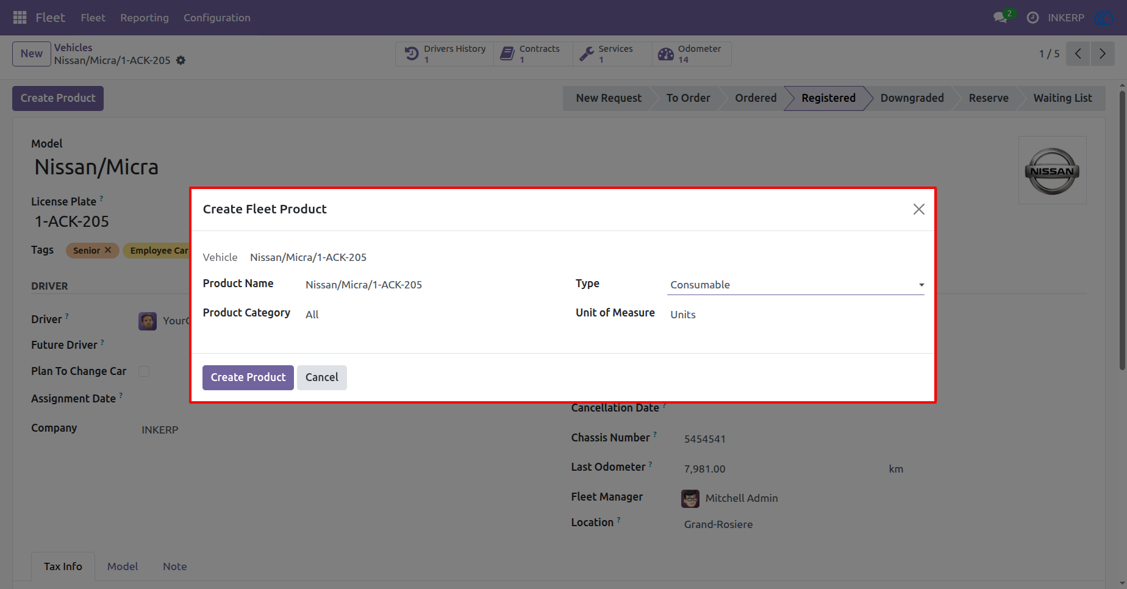Image resolution: width=1127 pixels, height=589 pixels.
Task: Open the Fleet menu in navbar
Action: pos(93,18)
